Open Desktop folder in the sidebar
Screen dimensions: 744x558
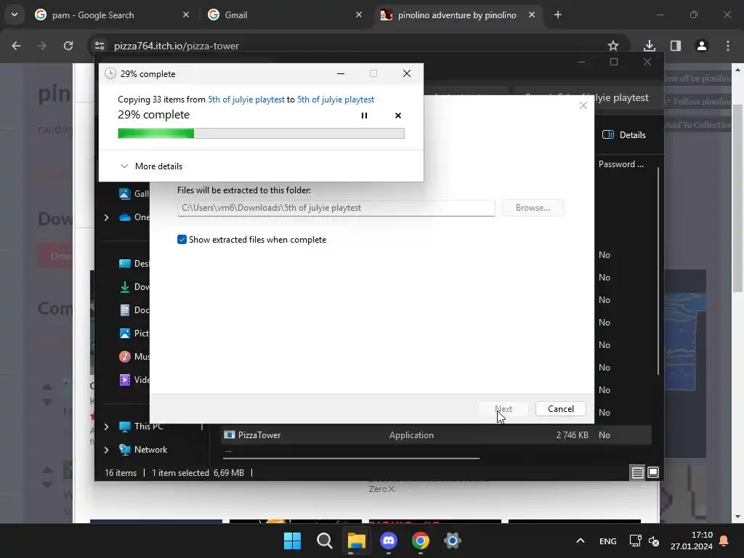click(x=134, y=264)
